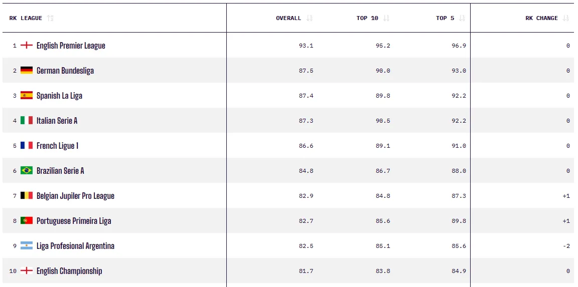Click the Portuguese flag icon

[x=27, y=220]
